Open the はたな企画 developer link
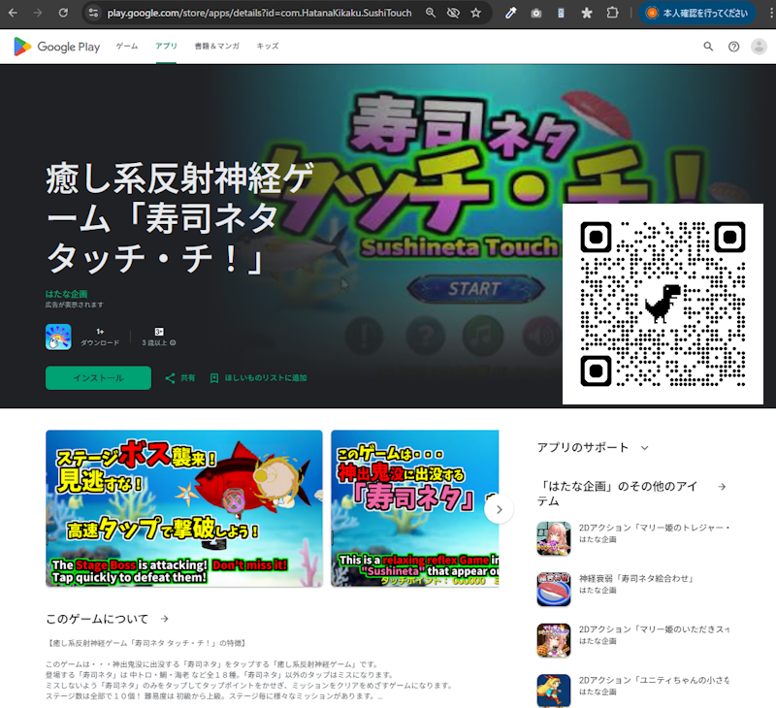This screenshot has width=776, height=708. (x=66, y=294)
